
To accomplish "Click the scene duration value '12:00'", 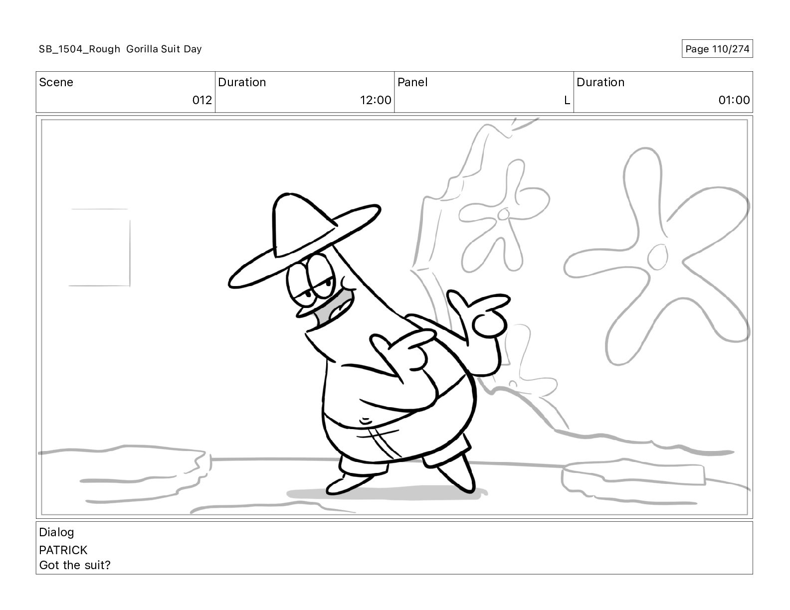I will [376, 100].
